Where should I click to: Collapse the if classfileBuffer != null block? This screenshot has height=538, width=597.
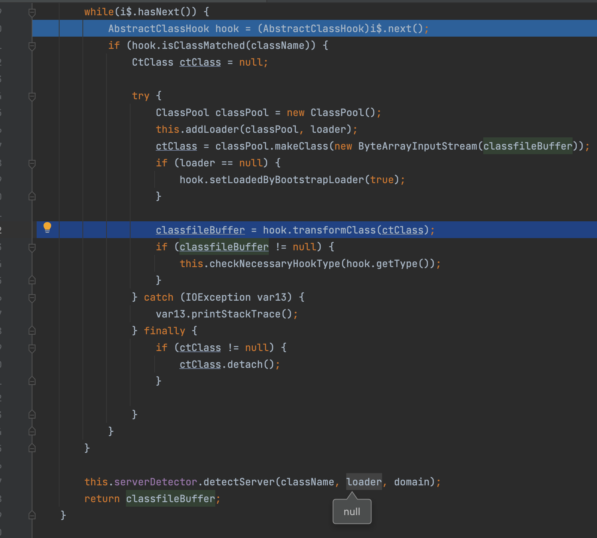pos(32,248)
